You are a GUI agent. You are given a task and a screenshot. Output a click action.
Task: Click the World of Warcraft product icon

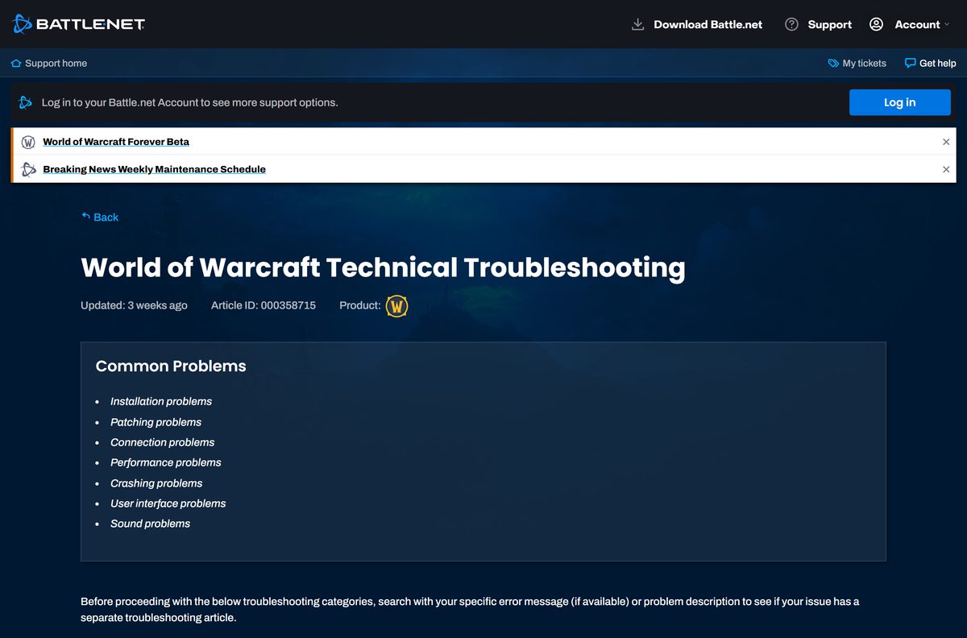click(396, 306)
